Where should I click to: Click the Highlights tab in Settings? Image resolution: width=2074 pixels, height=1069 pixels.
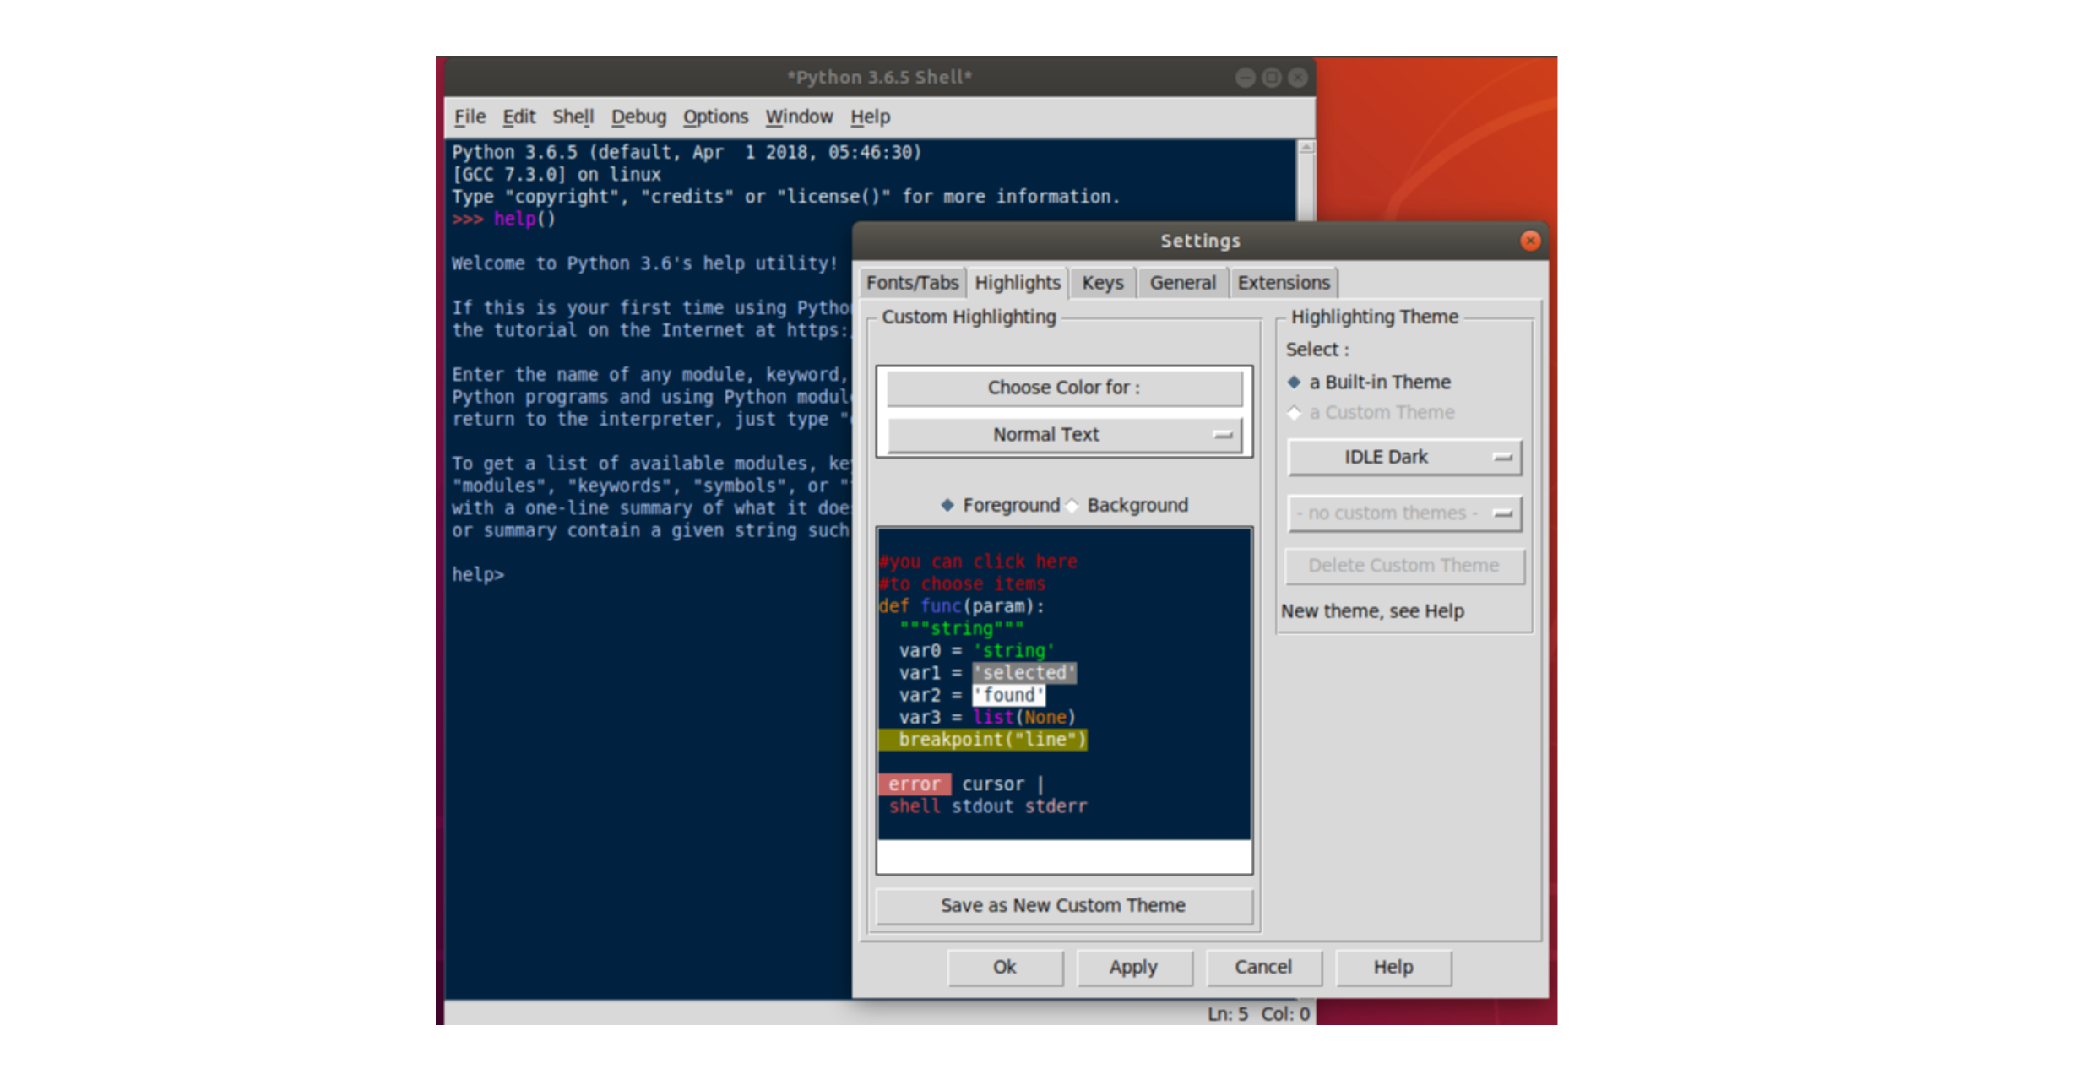click(x=1016, y=282)
